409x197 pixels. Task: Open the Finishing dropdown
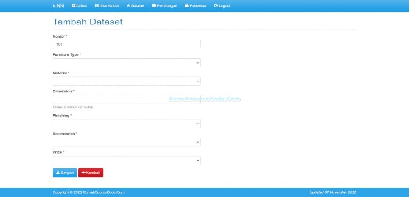coord(127,124)
